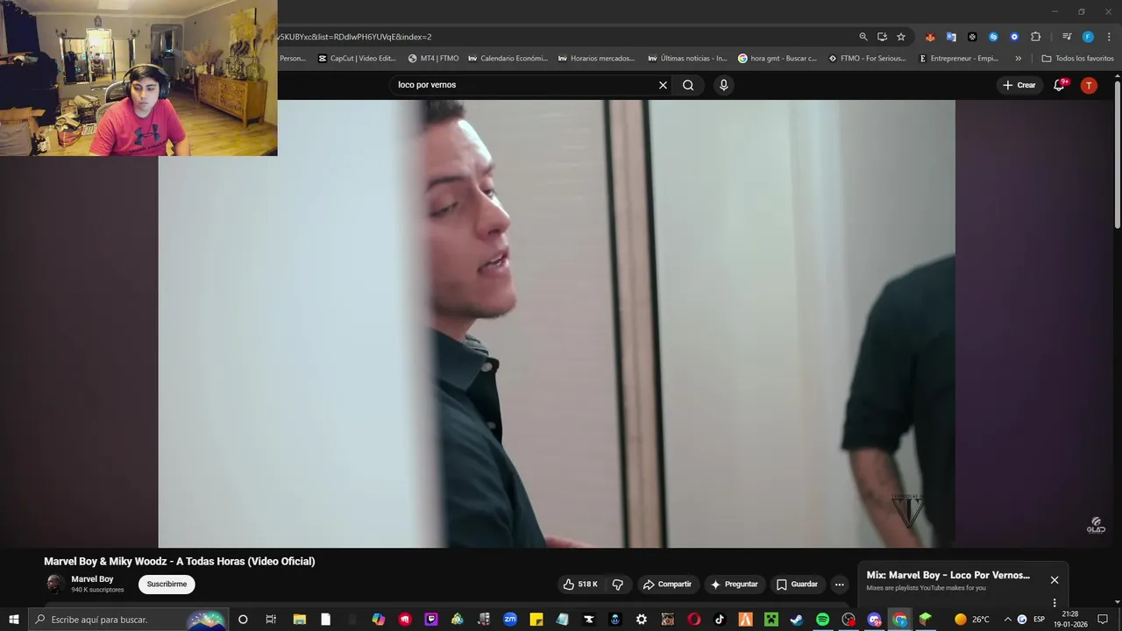
Task: Open Twitch from the taskbar
Action: point(430,620)
